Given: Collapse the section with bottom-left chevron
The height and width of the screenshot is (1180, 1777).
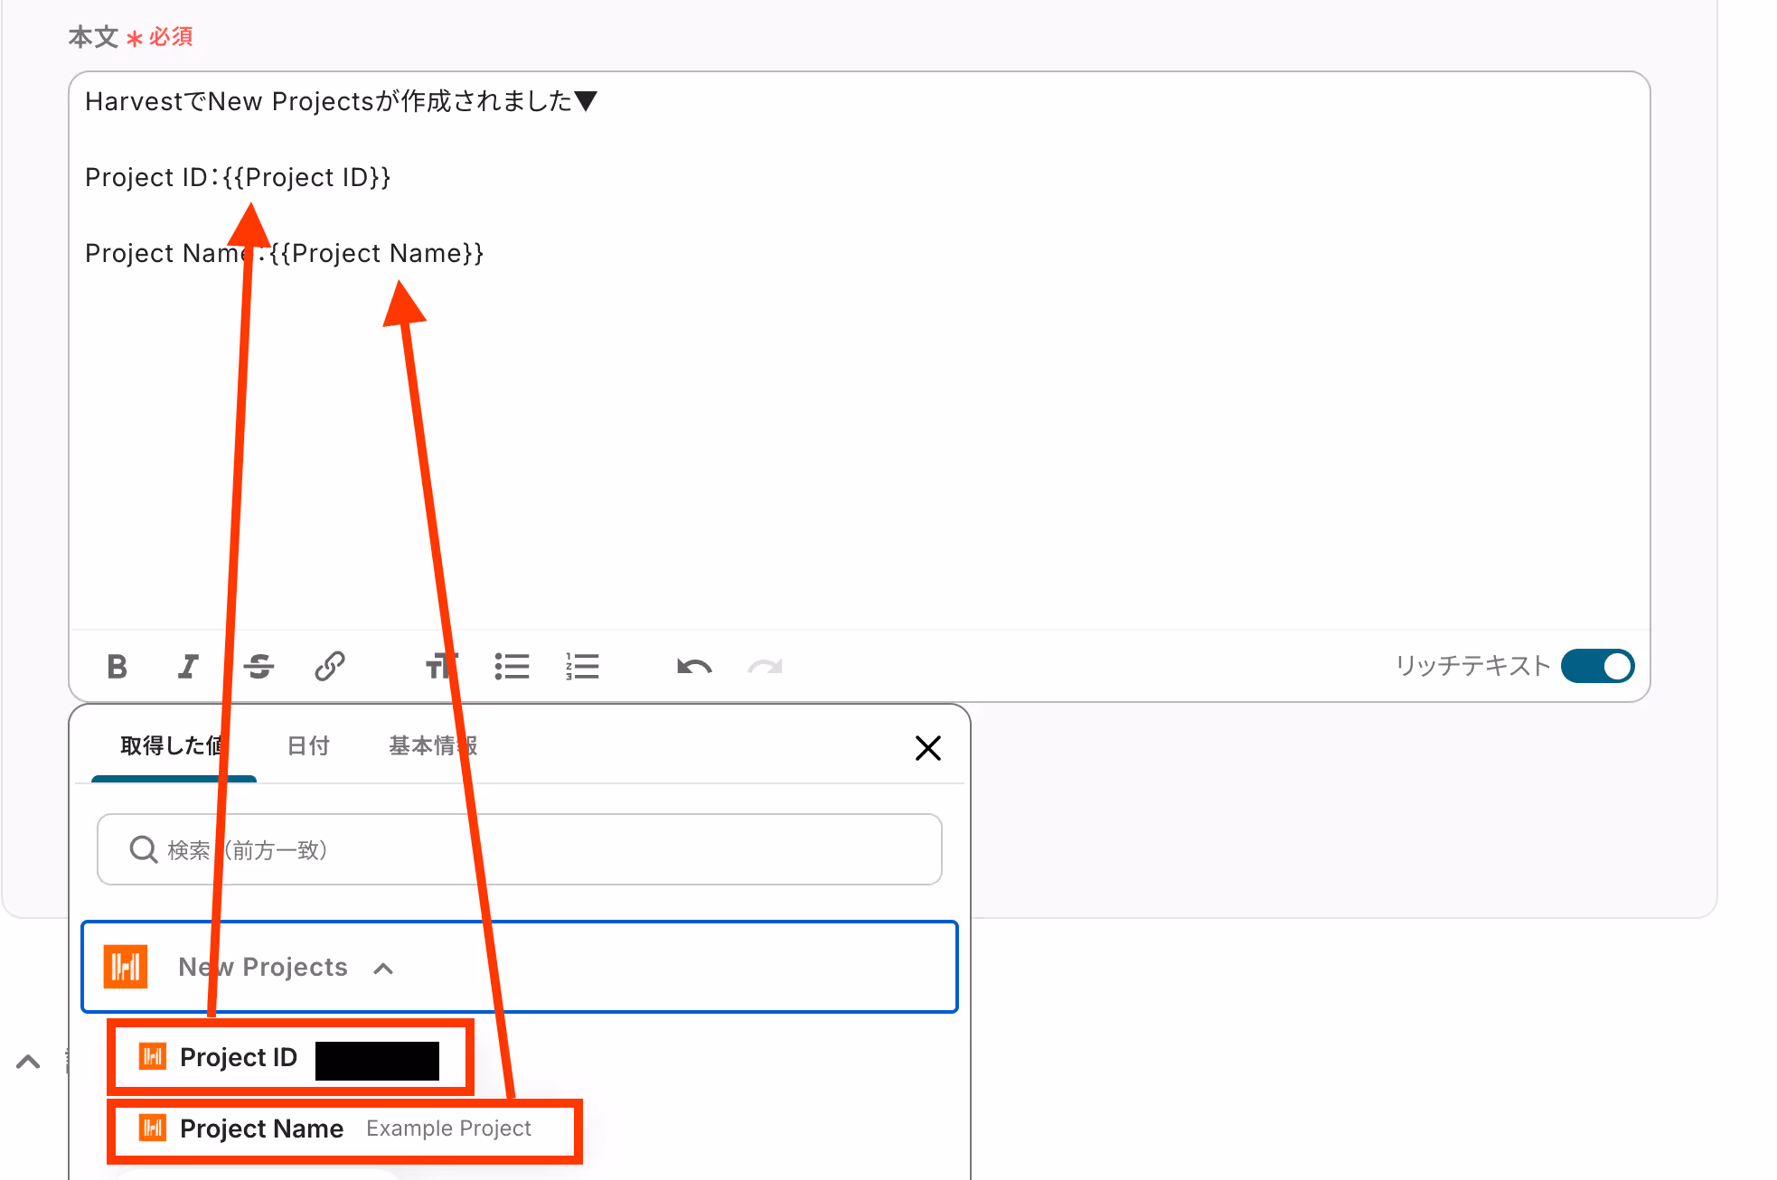Looking at the screenshot, I should point(28,1062).
